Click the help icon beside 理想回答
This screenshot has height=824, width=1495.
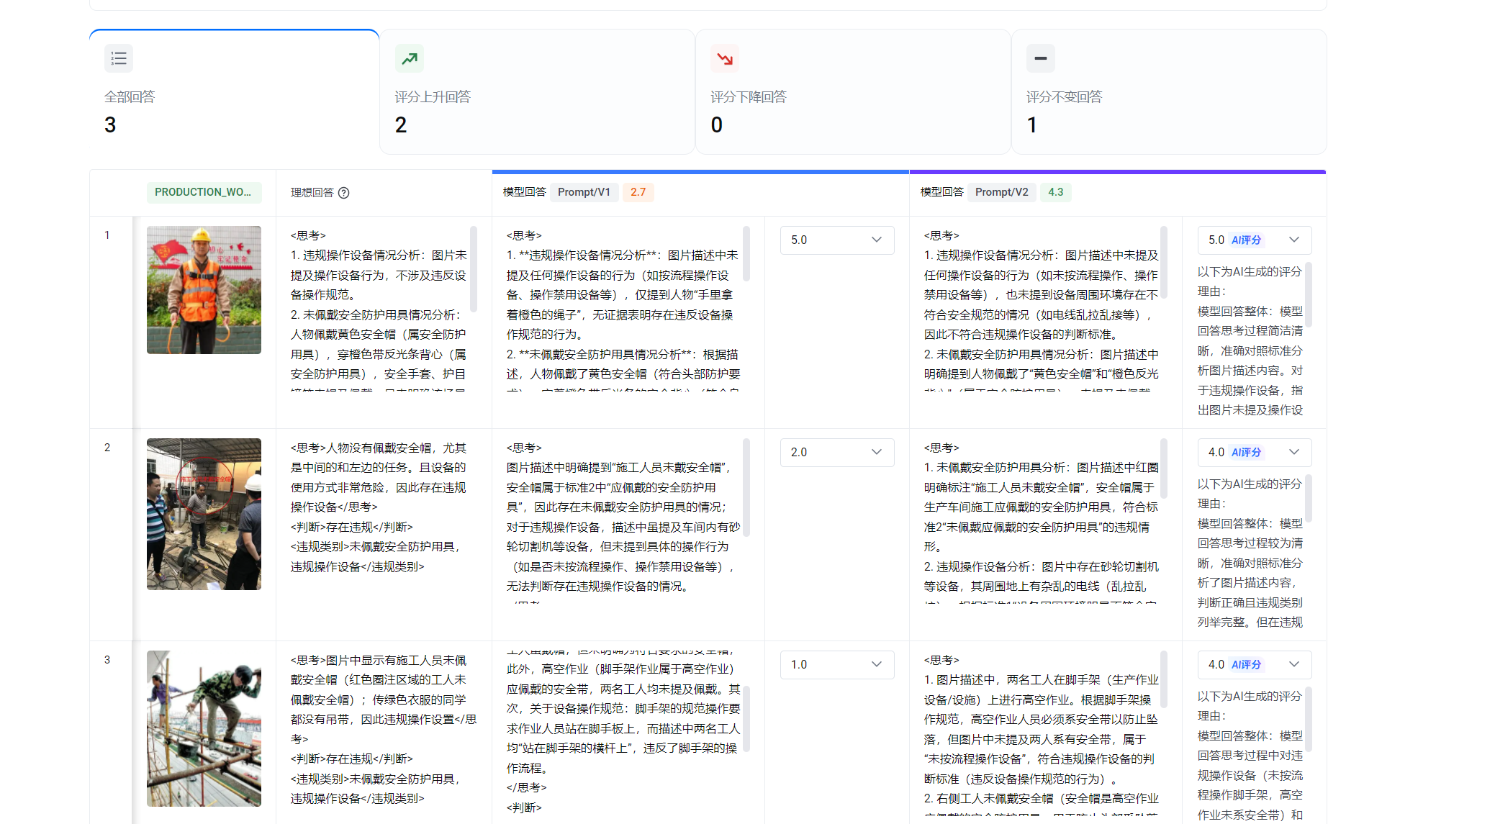(x=344, y=193)
